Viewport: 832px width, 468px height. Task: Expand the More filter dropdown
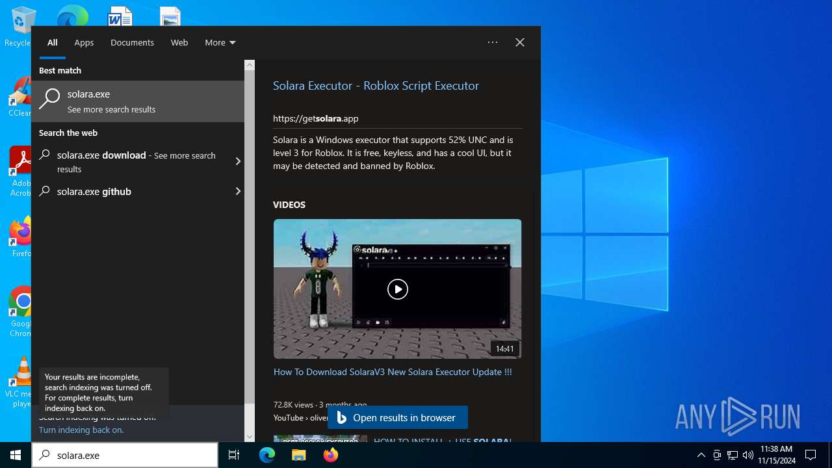[220, 42]
